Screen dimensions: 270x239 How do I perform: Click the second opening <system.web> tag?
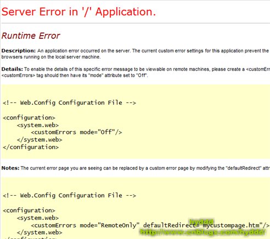[x=38, y=218]
